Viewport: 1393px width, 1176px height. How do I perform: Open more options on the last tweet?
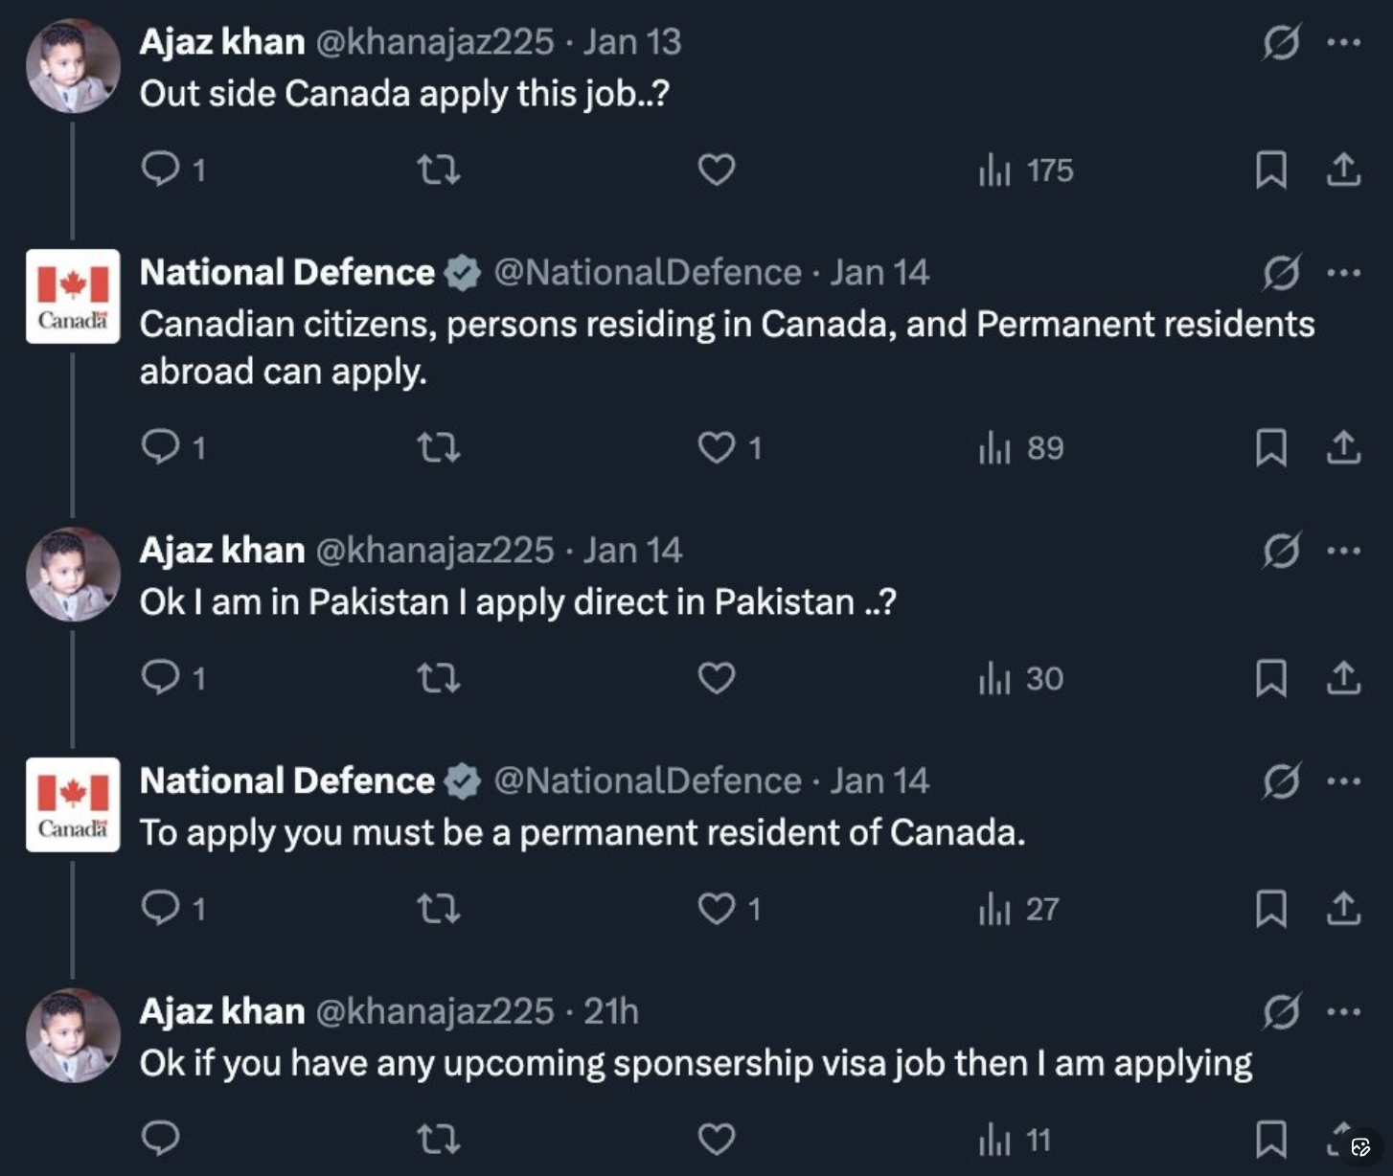tap(1343, 1011)
